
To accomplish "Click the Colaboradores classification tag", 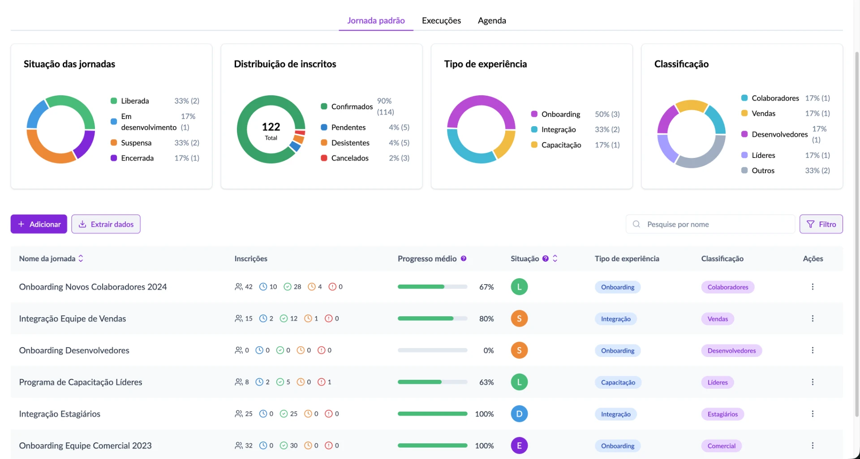I will pos(728,287).
